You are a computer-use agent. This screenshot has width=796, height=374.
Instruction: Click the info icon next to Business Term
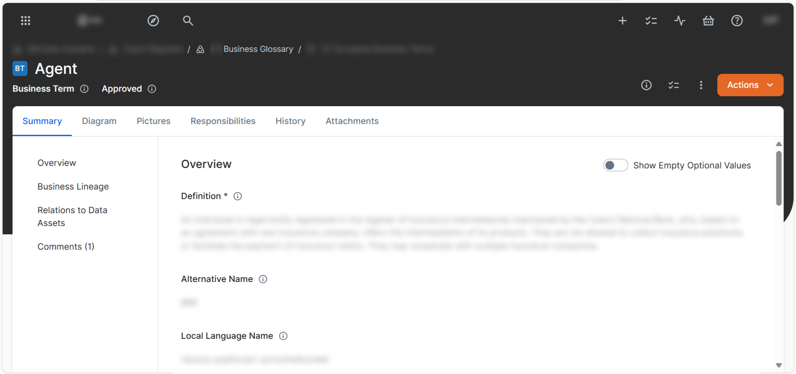[x=85, y=89]
